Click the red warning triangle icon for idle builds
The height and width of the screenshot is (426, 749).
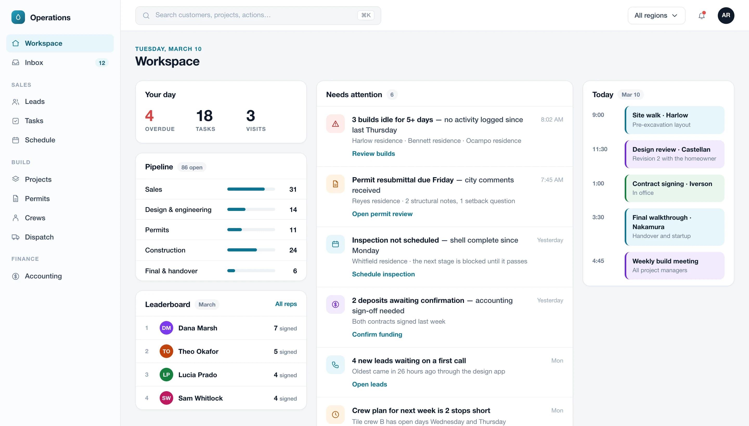point(335,124)
